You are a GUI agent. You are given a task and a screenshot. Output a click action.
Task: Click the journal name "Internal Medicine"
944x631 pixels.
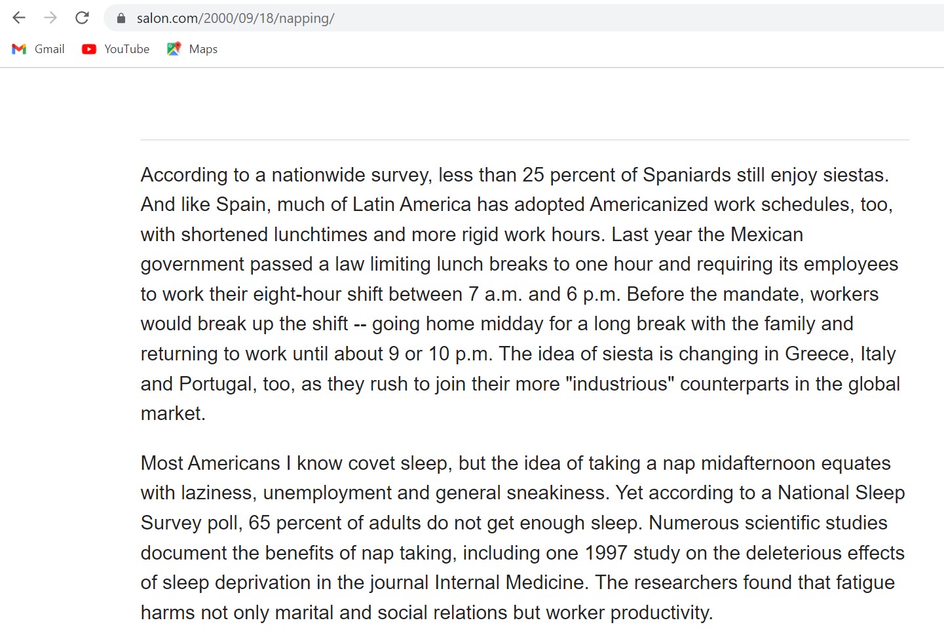click(510, 583)
